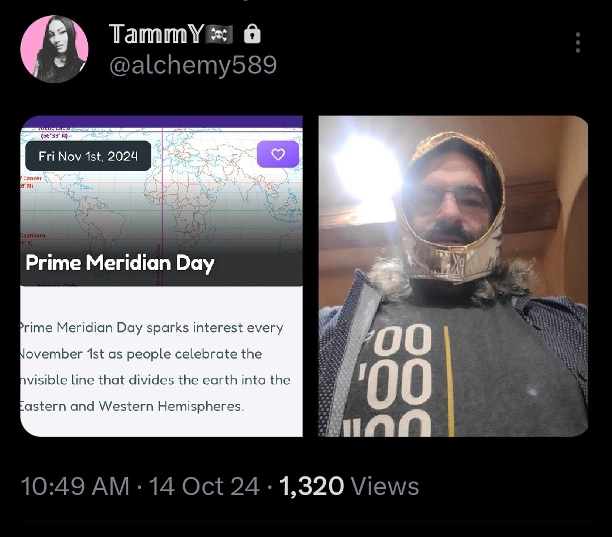Screen dimensions: 612x537
Task: Click the description paragraph about November 1st
Action: [155, 367]
